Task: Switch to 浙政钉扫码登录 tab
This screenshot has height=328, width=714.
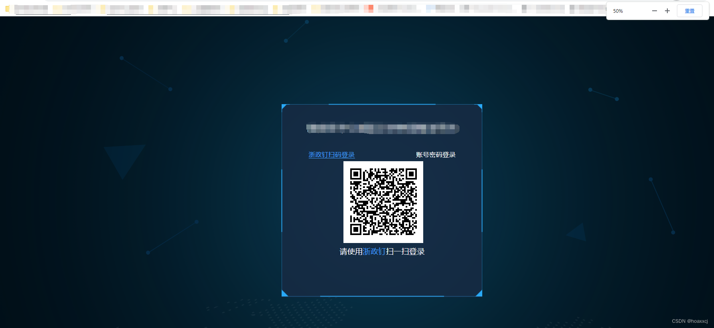Action: coord(331,155)
